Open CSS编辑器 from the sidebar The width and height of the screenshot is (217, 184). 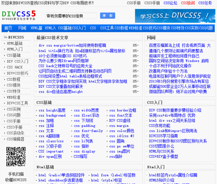15,139
